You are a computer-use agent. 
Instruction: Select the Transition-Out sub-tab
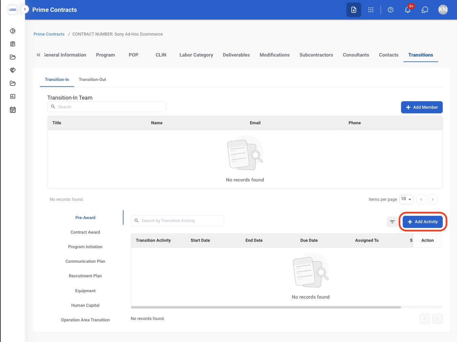pos(92,80)
